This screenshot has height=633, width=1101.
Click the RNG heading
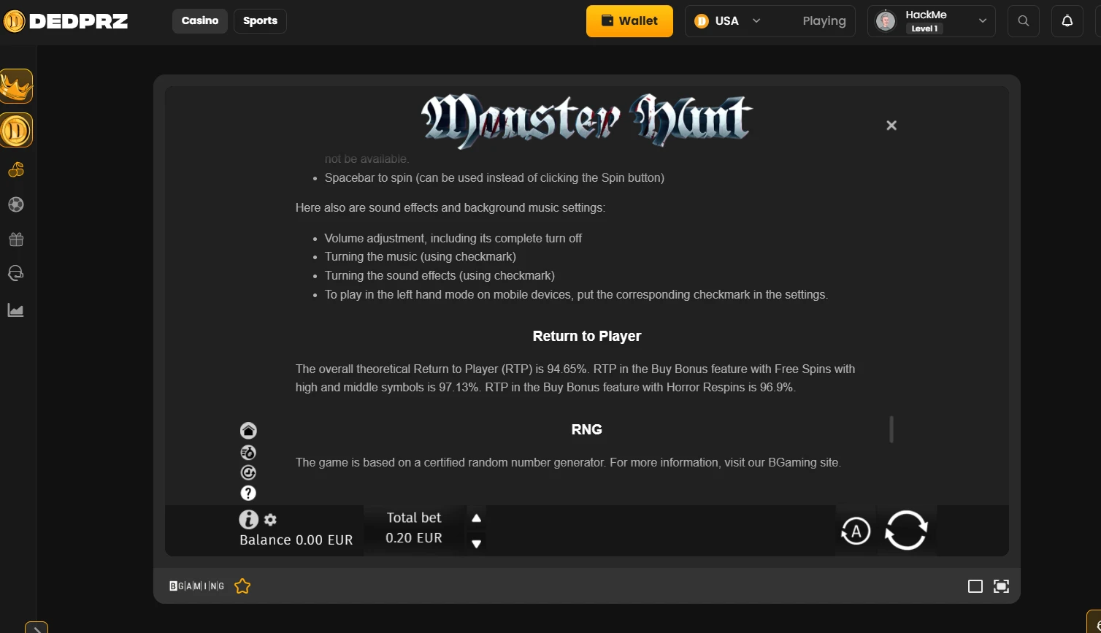[x=587, y=429]
